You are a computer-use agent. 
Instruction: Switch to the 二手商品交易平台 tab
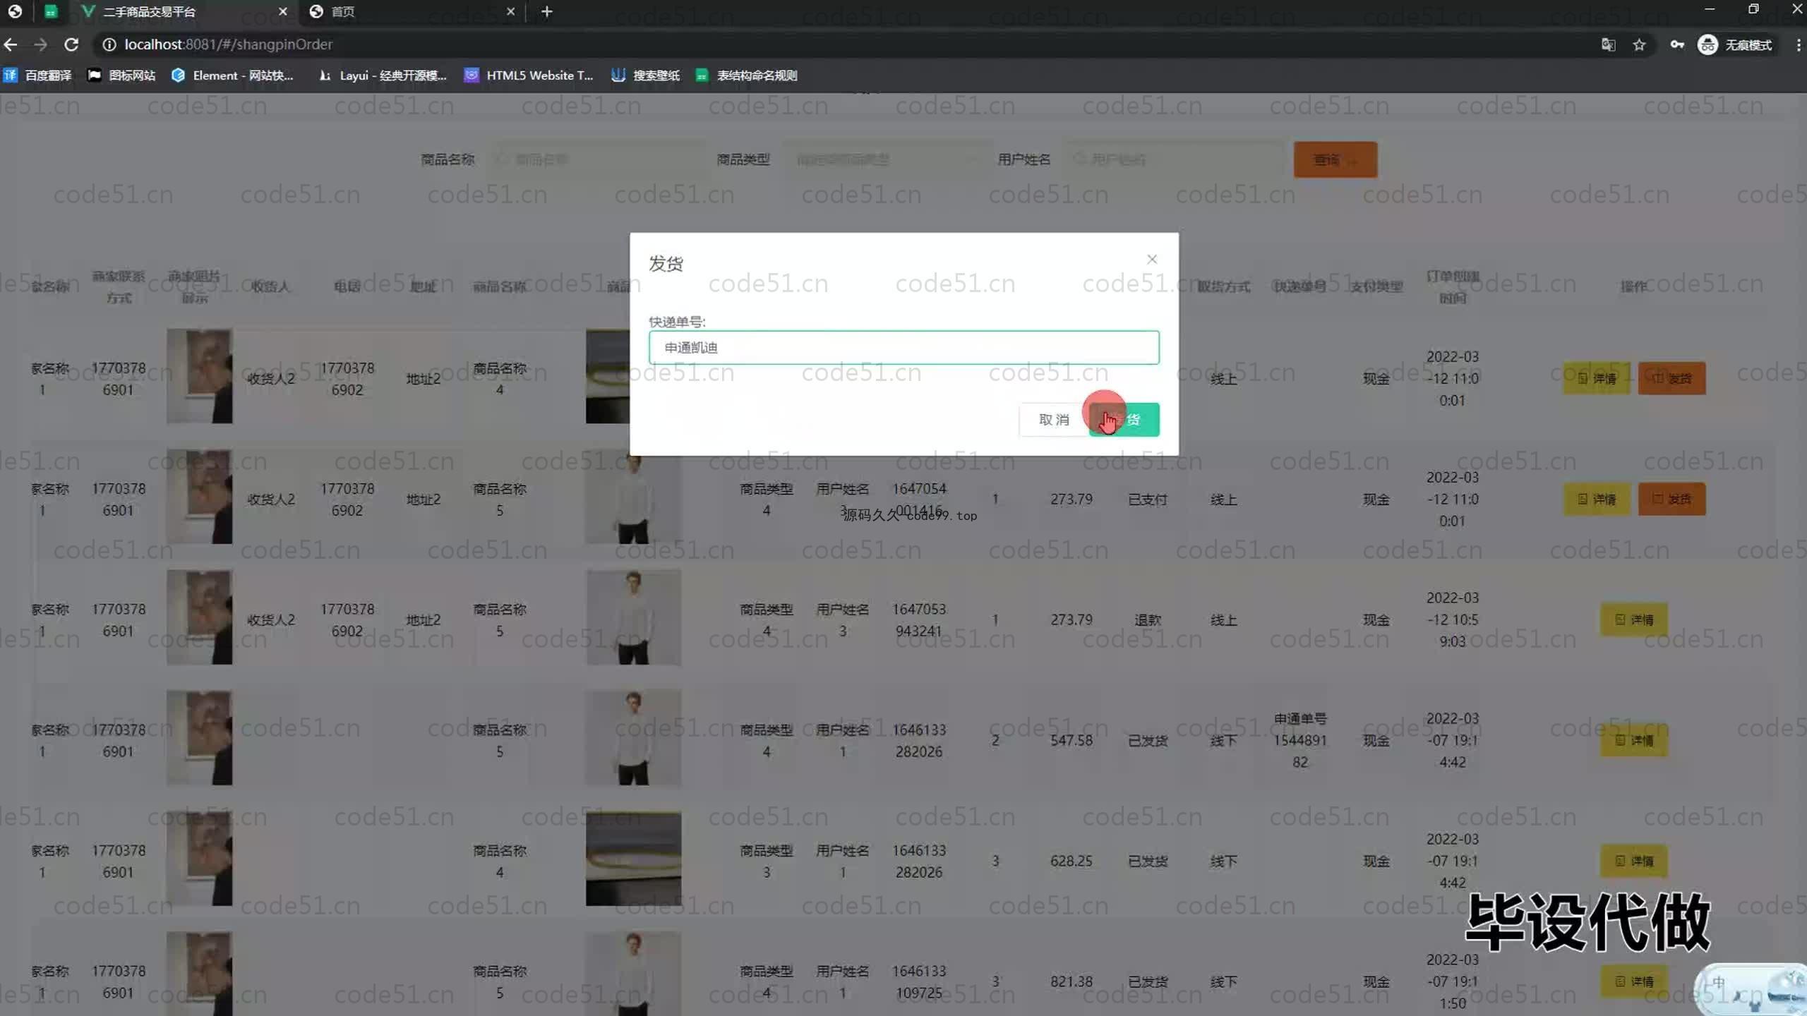point(184,11)
